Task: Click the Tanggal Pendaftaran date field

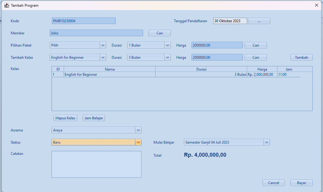Action: [x=230, y=21]
